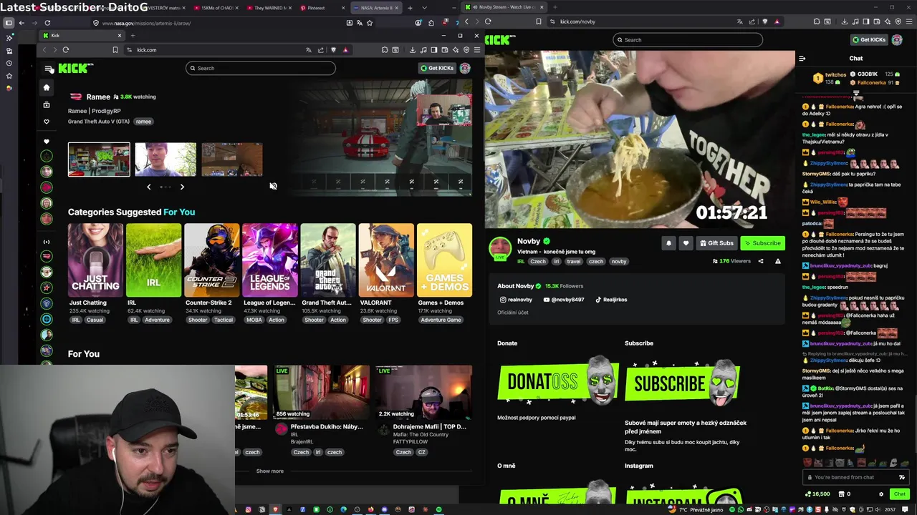The image size is (917, 515).
Task: Click green Chat send button
Action: click(899, 494)
